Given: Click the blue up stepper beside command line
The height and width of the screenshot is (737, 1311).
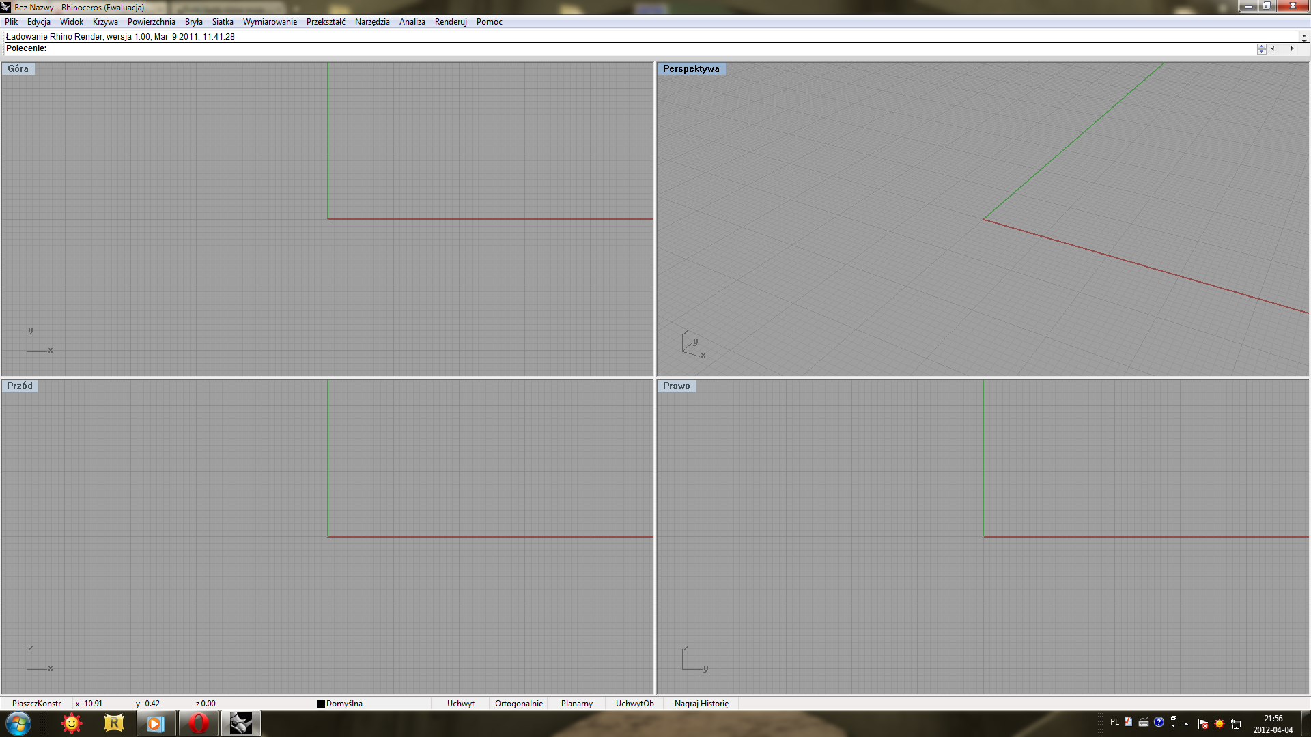Looking at the screenshot, I should (1261, 46).
